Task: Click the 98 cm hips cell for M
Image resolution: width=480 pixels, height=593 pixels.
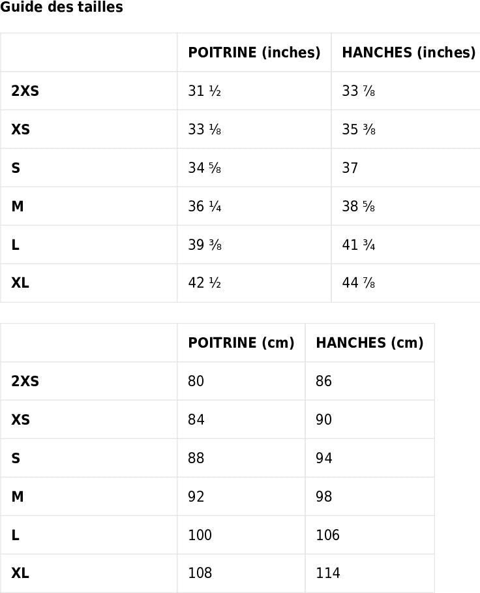Action: pyautogui.click(x=323, y=497)
